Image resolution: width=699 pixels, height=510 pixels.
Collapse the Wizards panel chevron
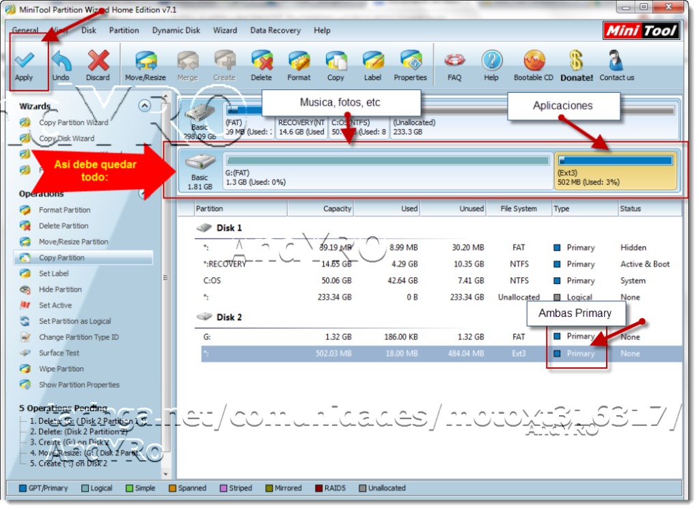(144, 106)
